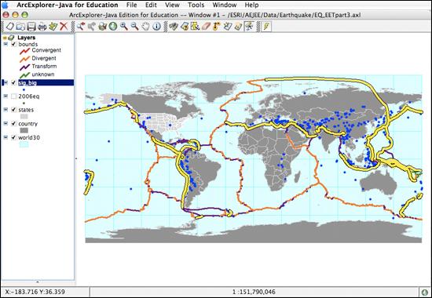Viewport: 432px width, 298px height.
Task: Click the Previous Extent icon
Action: (x=81, y=27)
